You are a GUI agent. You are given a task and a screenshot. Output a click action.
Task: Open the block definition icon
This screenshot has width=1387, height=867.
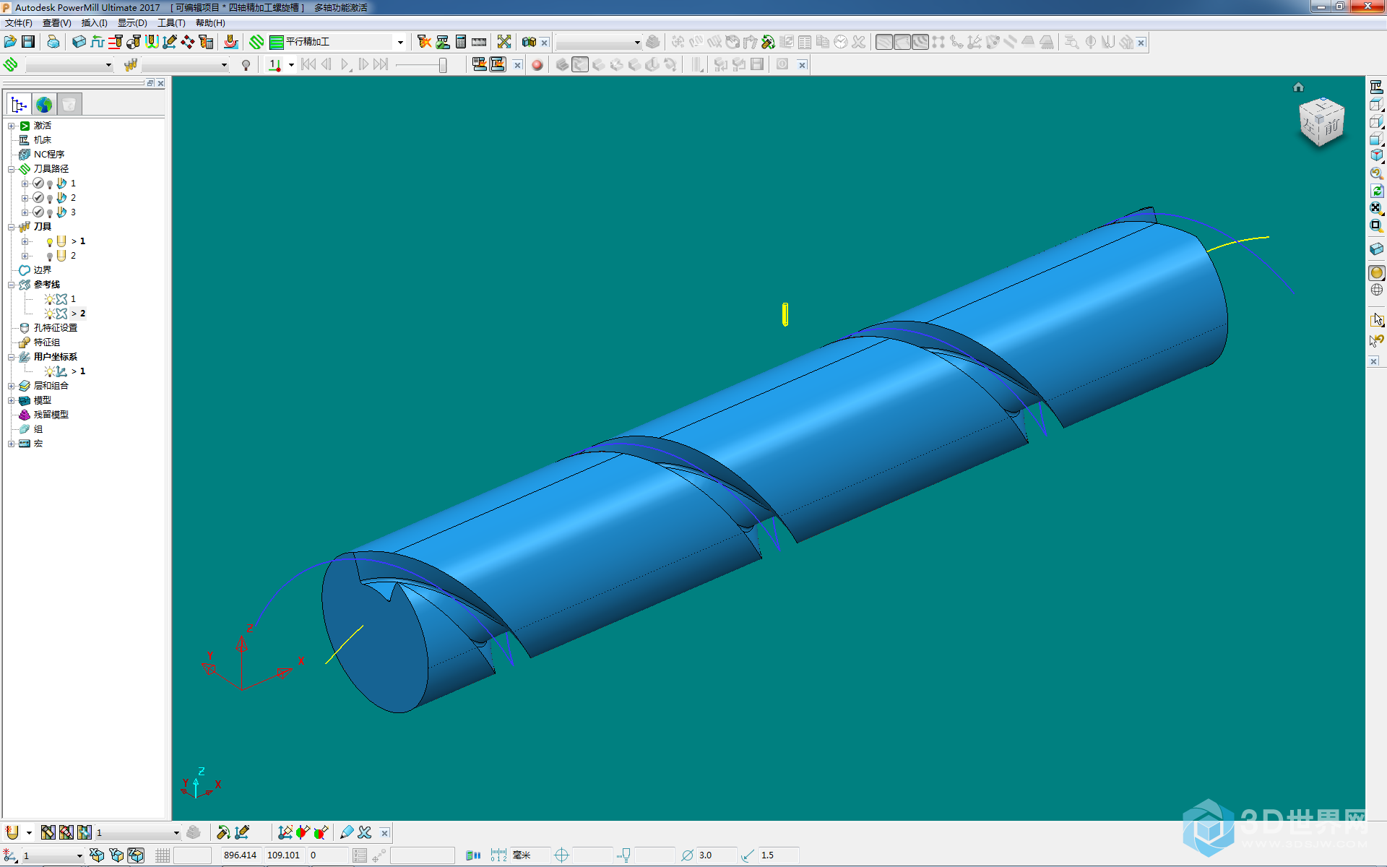click(x=79, y=42)
